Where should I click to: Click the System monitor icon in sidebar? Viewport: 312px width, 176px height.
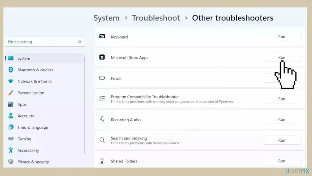(11, 58)
